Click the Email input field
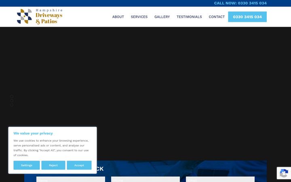Screen dimensions: 291x182 pyautogui.click(x=220, y=180)
